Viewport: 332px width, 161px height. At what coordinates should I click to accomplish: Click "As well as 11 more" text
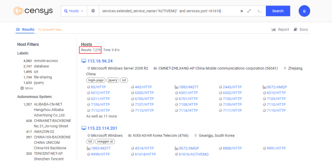pos(101,116)
